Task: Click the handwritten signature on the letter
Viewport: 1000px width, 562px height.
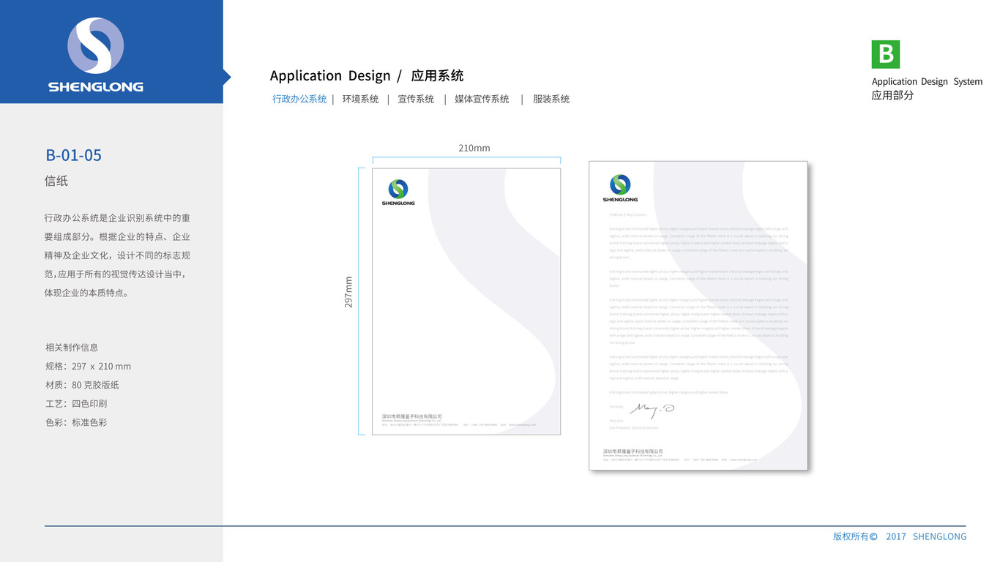Action: 652,410
